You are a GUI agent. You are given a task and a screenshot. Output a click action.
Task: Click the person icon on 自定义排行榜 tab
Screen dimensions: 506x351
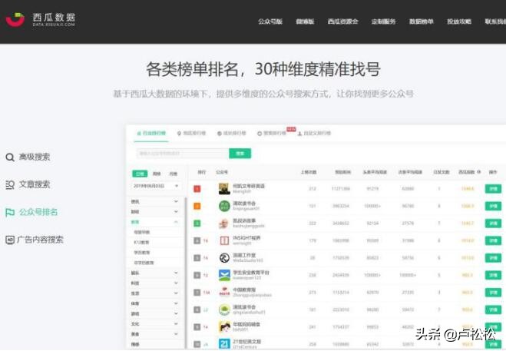tap(299, 134)
